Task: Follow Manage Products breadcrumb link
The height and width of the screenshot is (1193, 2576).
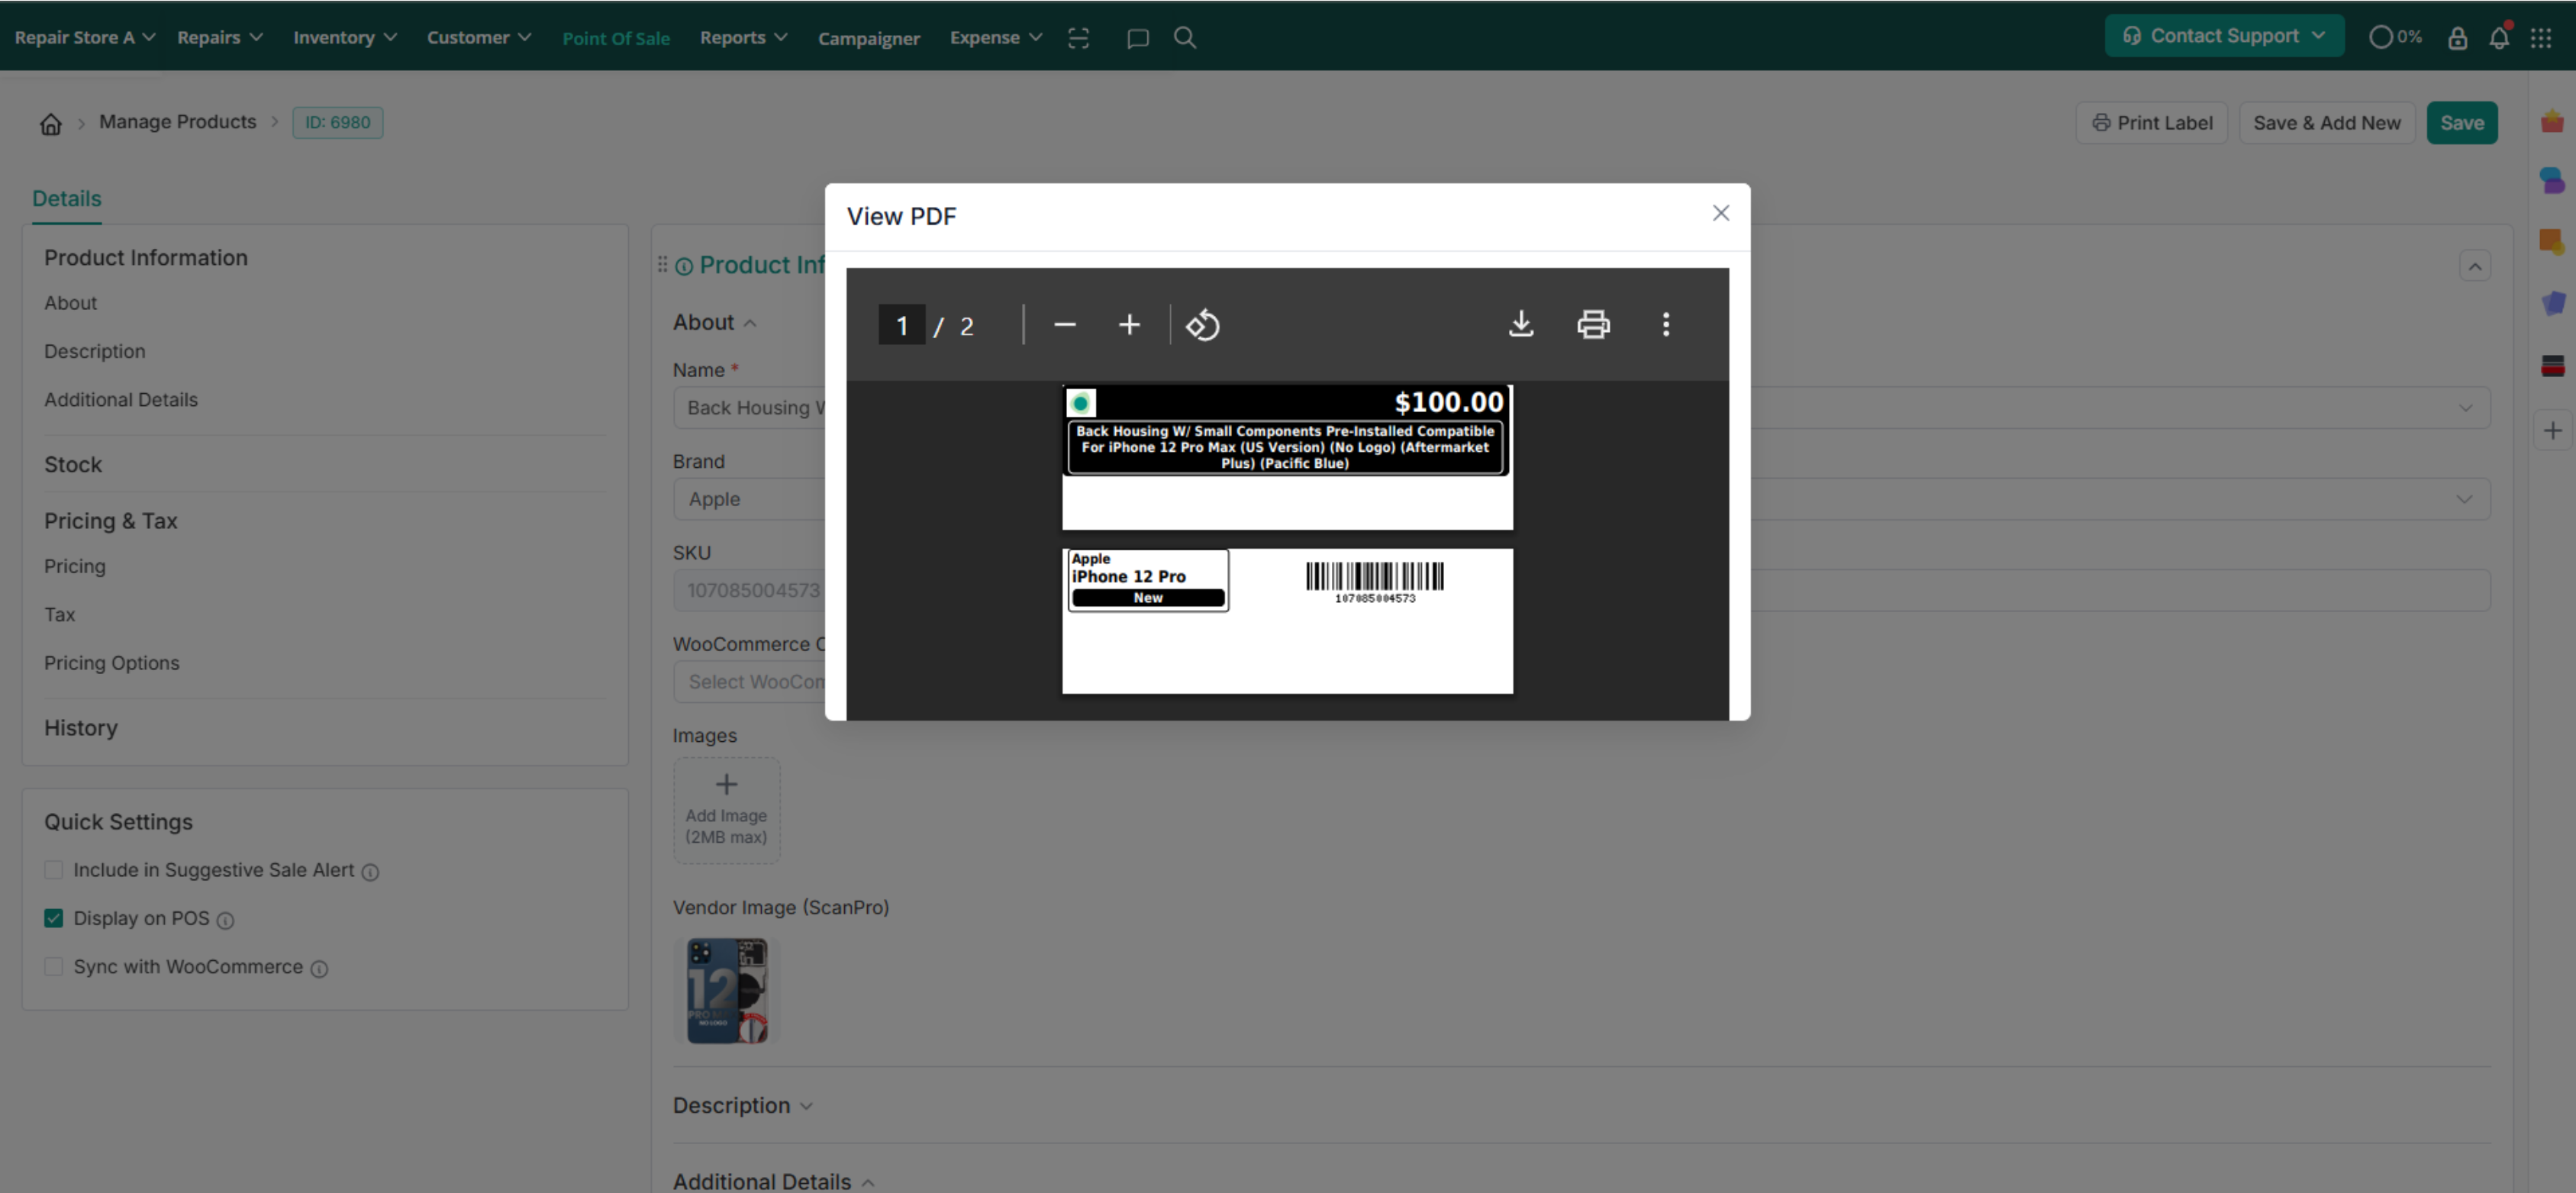Action: pos(177,122)
